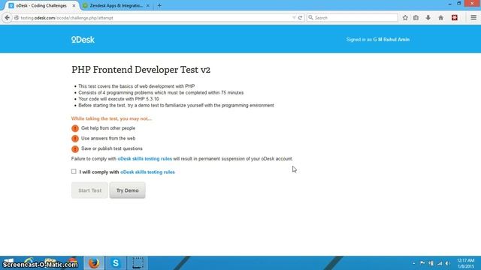Minimize the Firefox window
481x270 pixels.
pyautogui.click(x=449, y=4)
